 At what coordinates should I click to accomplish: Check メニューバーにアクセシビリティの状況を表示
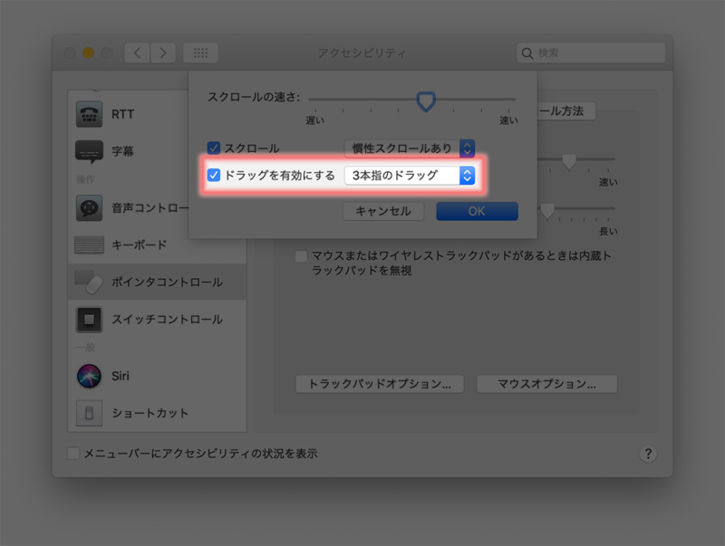coord(73,453)
